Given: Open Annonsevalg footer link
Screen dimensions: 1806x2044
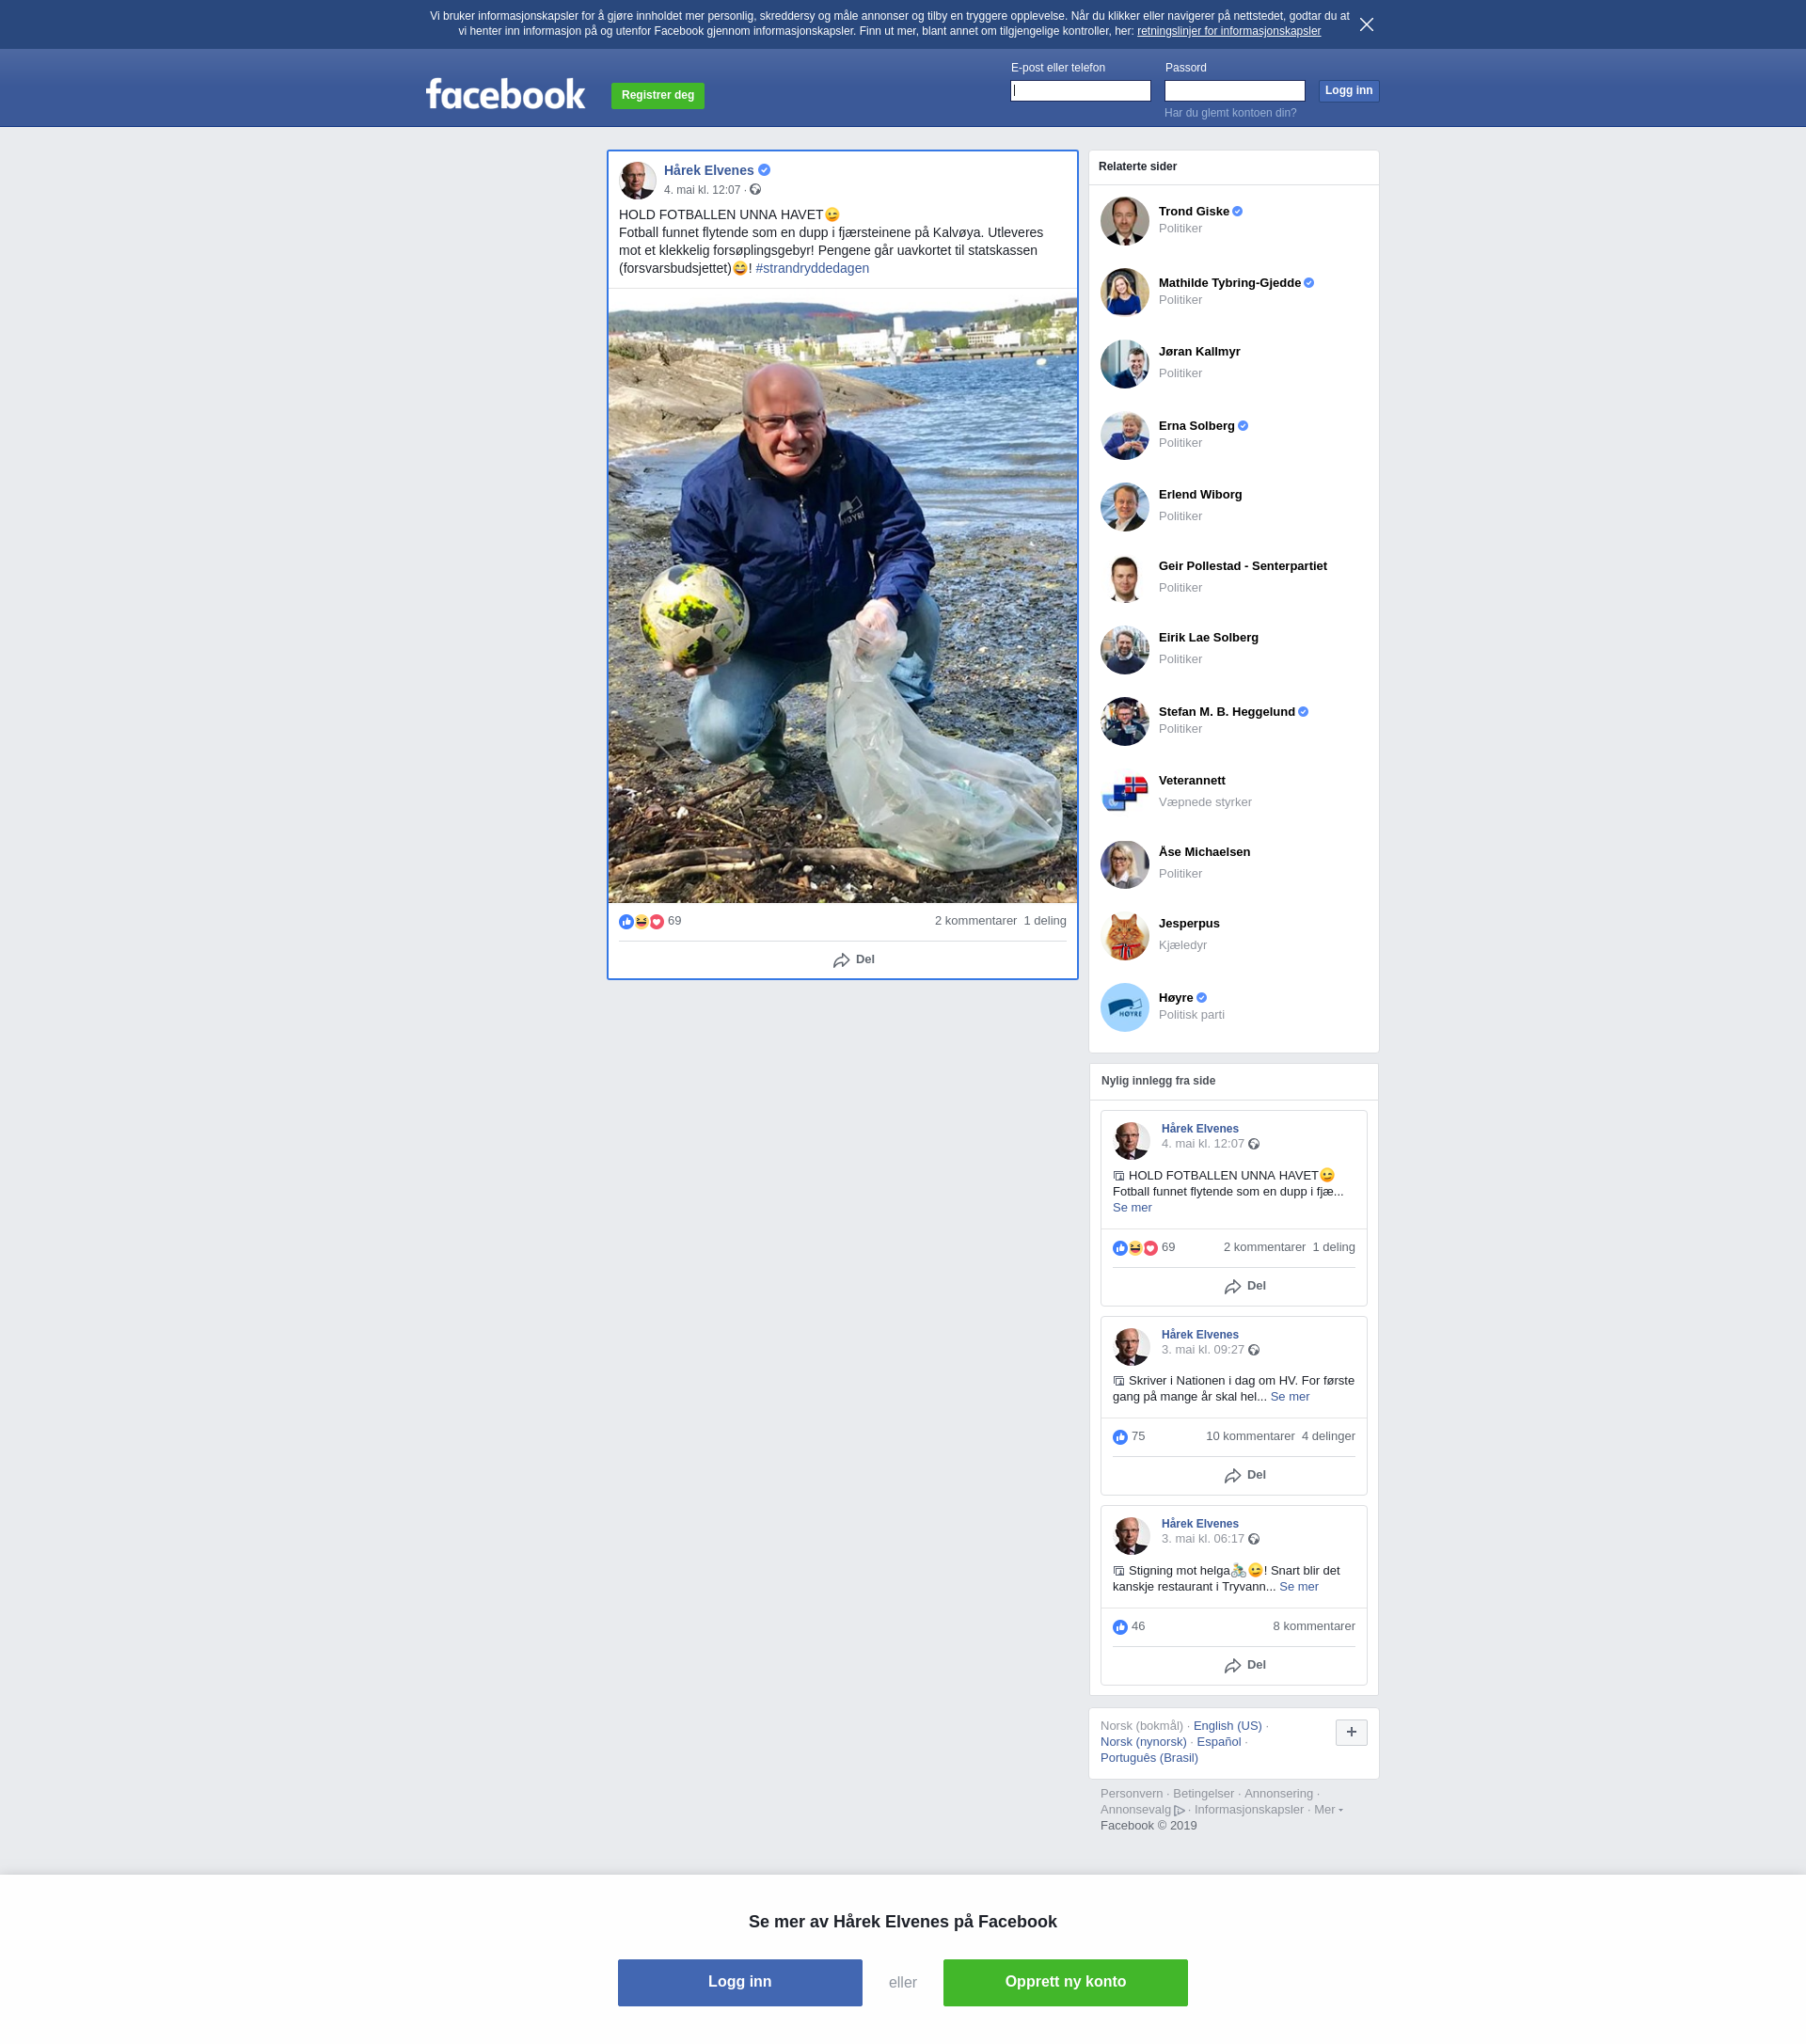Looking at the screenshot, I should point(1141,1810).
